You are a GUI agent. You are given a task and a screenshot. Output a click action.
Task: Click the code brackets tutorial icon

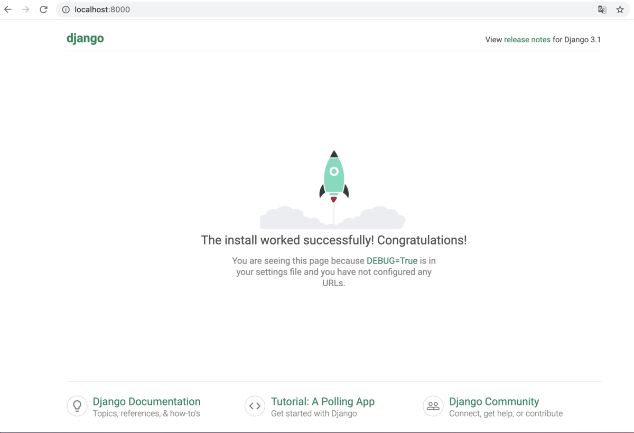[x=255, y=406]
